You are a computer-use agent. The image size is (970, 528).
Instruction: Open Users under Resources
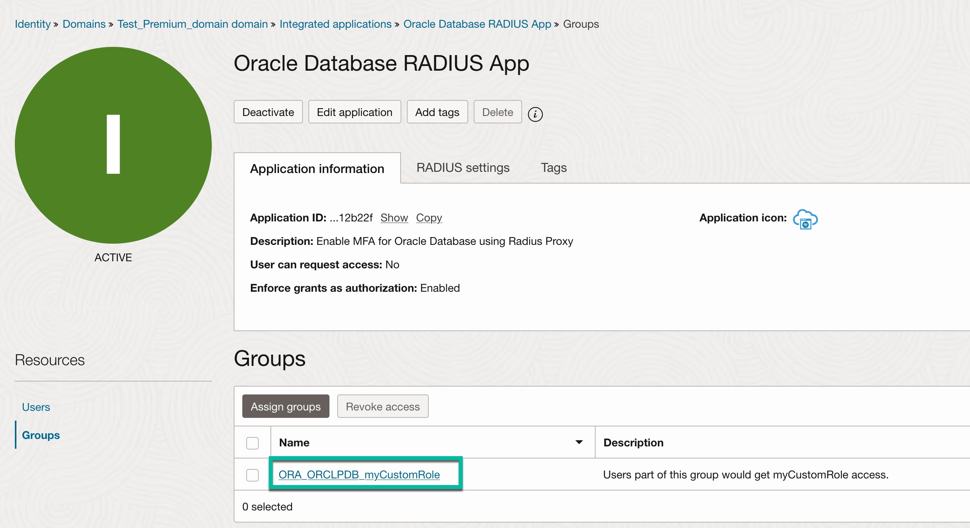pyautogui.click(x=36, y=407)
